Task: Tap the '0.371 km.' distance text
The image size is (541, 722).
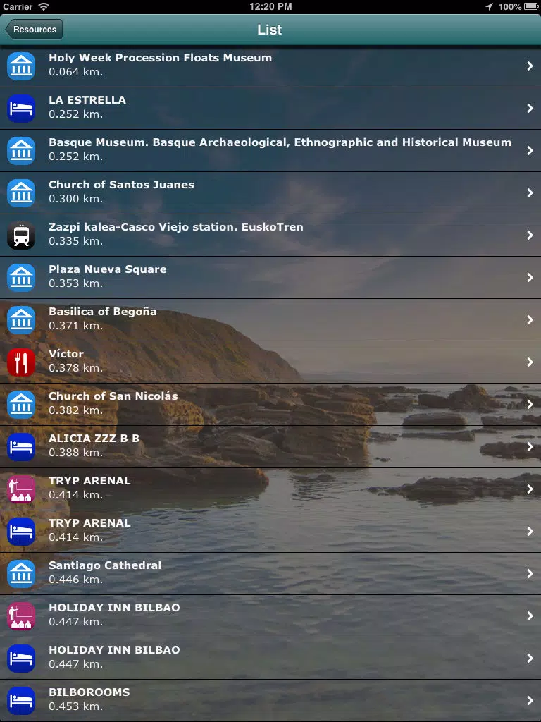Action: (76, 326)
